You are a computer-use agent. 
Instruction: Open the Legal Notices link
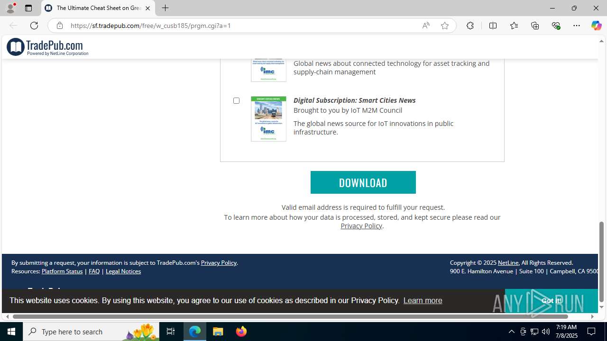tap(123, 271)
